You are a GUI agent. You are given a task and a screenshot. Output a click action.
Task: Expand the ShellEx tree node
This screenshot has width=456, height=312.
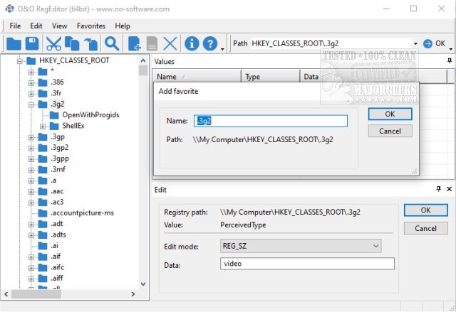coord(43,127)
